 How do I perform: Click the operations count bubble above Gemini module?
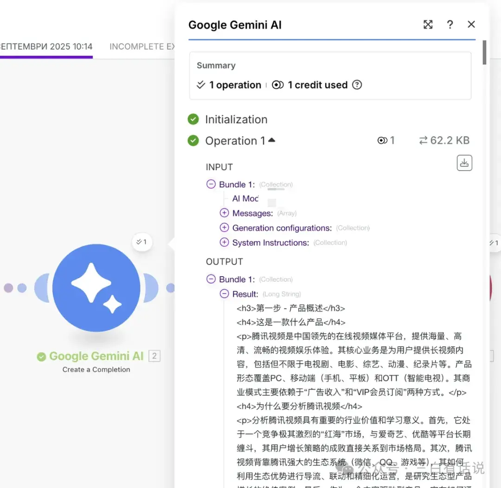[142, 242]
